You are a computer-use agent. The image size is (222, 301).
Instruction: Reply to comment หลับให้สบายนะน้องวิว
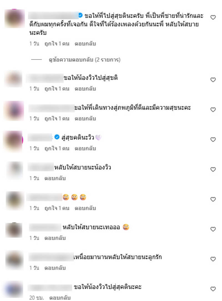pos(55,178)
